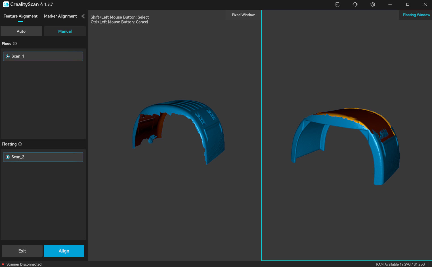The width and height of the screenshot is (432, 267).
Task: Switch alignment mode to Manual
Action: pos(65,31)
